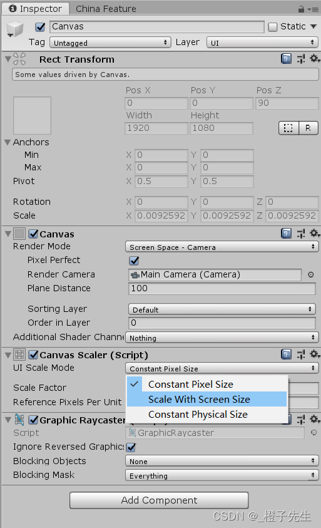The height and width of the screenshot is (528, 321).
Task: Open the Layer dropdown showing UI
Action: click(262, 43)
